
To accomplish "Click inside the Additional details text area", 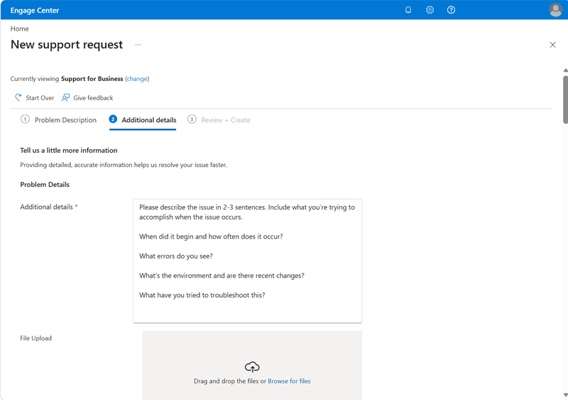I will [247, 261].
